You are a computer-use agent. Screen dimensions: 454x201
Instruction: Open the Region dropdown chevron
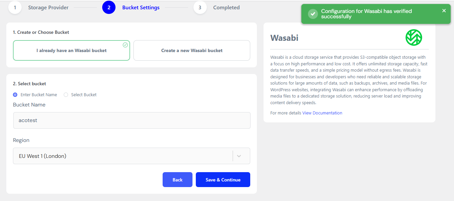pyautogui.click(x=239, y=156)
